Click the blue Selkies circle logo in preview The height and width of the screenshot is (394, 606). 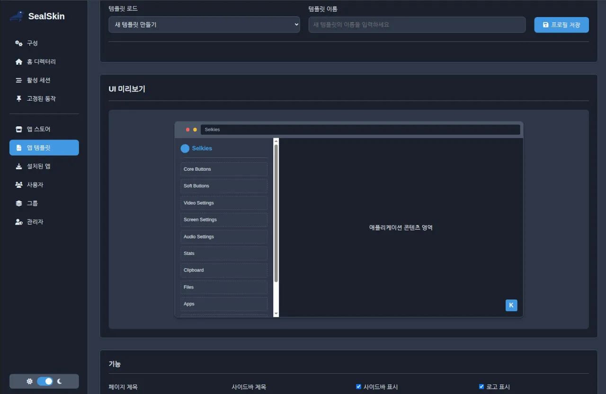point(185,149)
